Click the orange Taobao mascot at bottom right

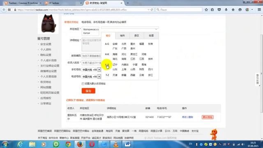coord(214,134)
